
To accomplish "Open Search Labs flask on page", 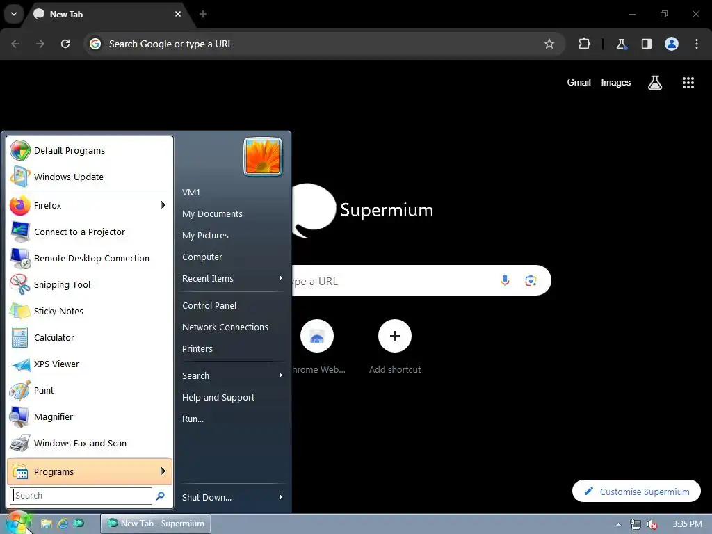I will click(x=655, y=83).
